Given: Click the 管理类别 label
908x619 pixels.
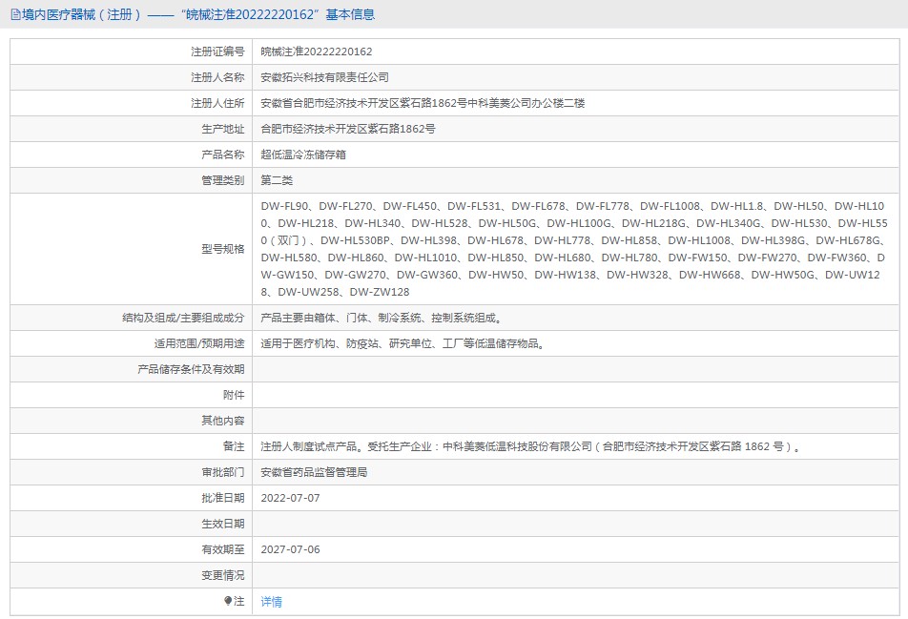Looking at the screenshot, I should [x=223, y=180].
